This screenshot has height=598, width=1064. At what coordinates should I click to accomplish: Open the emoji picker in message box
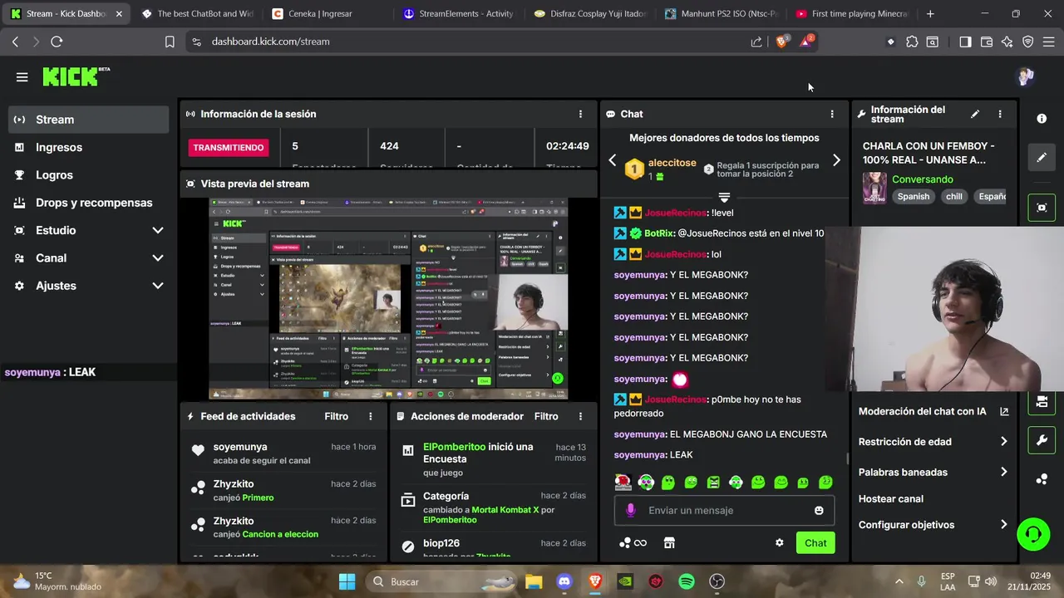819,510
